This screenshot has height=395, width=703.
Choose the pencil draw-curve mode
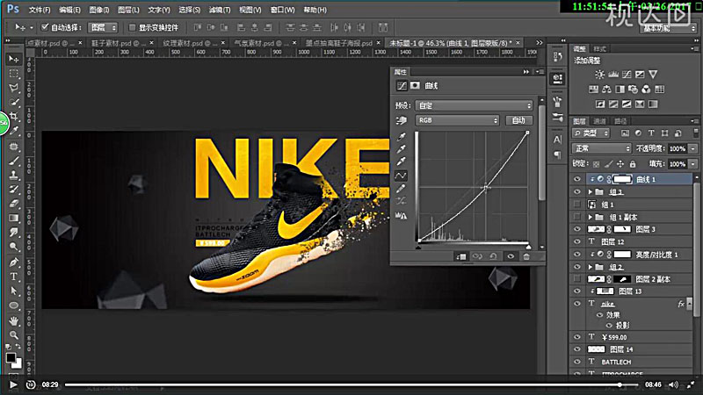pyautogui.click(x=402, y=189)
